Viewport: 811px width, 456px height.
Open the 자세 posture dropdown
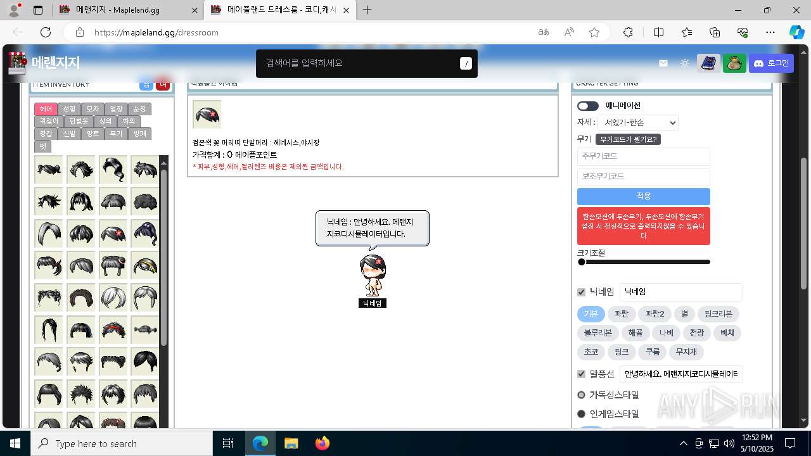pyautogui.click(x=637, y=122)
